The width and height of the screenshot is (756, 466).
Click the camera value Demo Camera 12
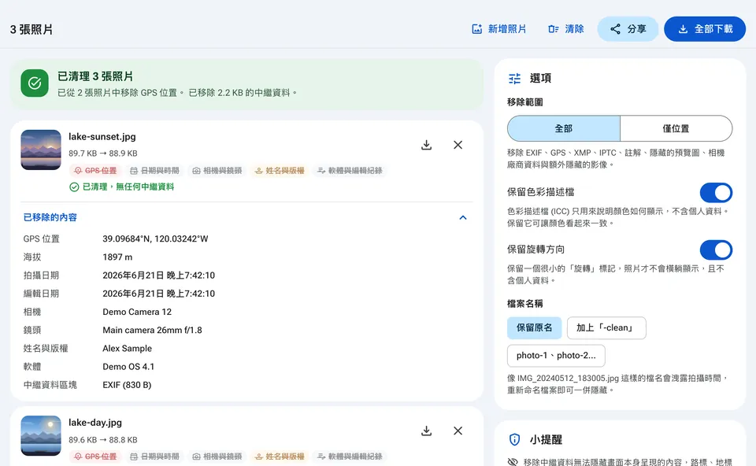[x=137, y=313]
